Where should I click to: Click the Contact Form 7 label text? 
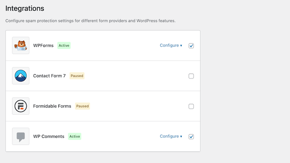click(x=49, y=76)
